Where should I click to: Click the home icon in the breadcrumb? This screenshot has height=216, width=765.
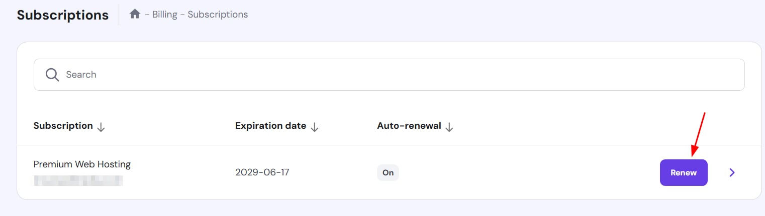pos(135,15)
